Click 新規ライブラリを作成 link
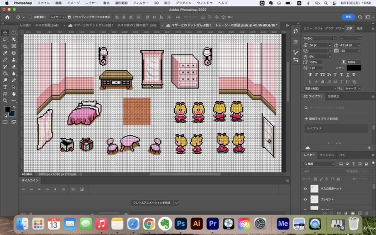 pyautogui.click(x=323, y=119)
